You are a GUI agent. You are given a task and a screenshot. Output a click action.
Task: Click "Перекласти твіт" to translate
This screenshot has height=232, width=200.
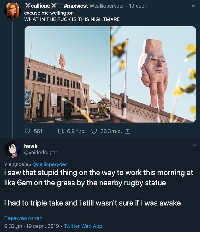(23, 218)
